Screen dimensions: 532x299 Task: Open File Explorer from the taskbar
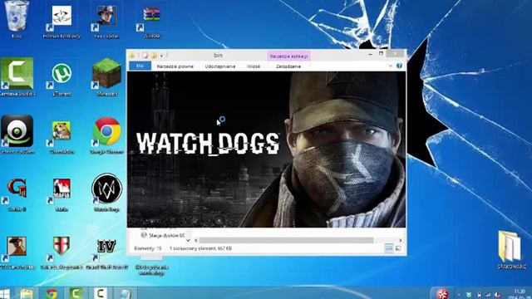(x=27, y=293)
